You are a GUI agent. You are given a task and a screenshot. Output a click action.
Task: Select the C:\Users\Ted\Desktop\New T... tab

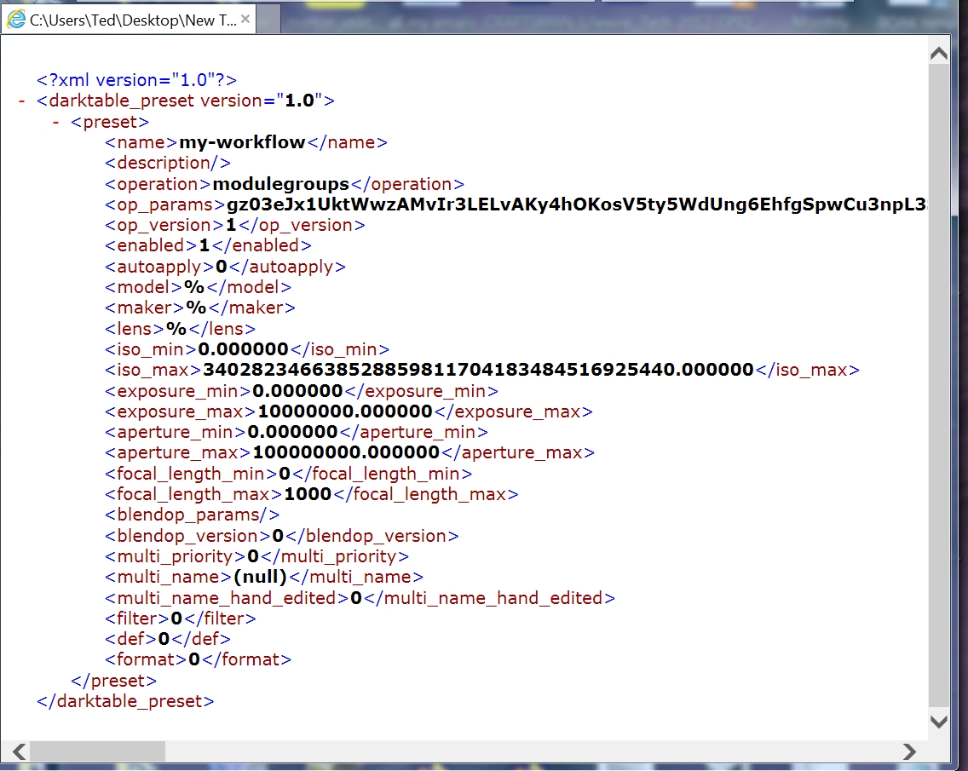point(129,20)
